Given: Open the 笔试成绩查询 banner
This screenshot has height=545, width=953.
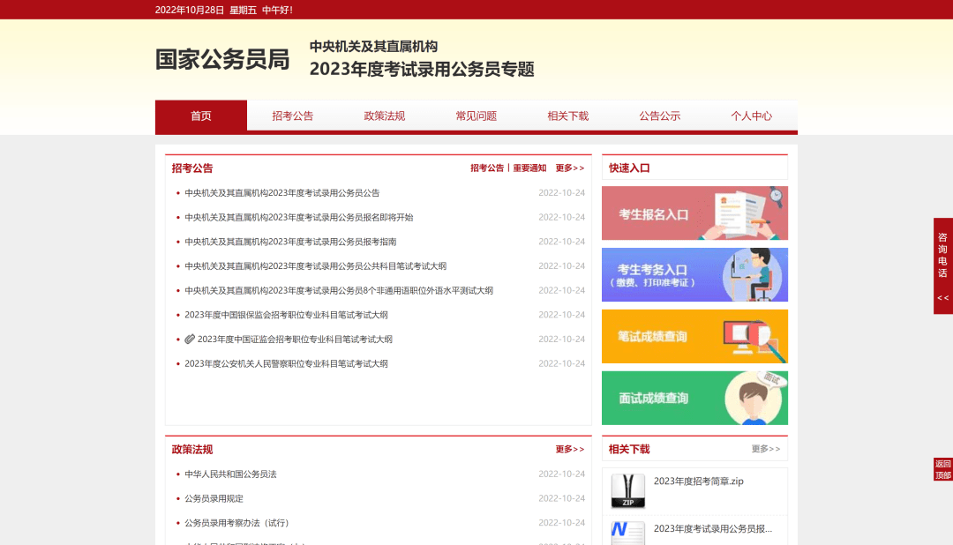Looking at the screenshot, I should tap(694, 337).
